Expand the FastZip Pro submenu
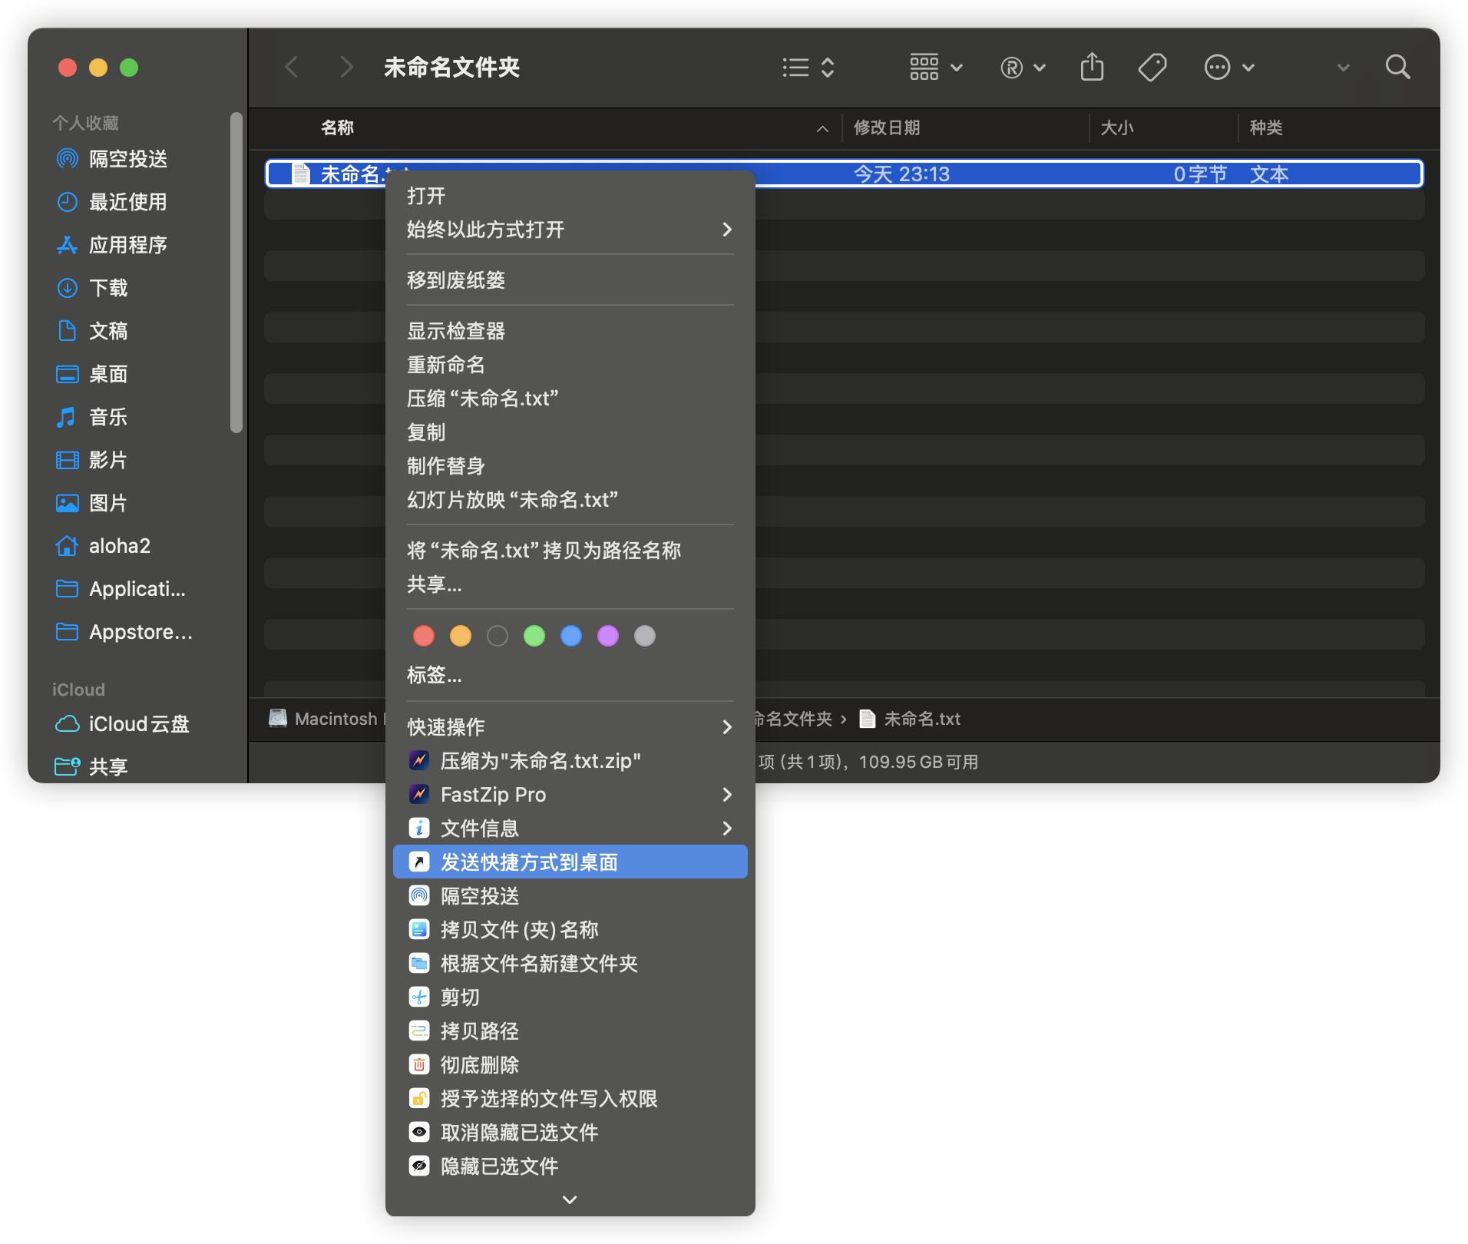The image size is (1468, 1244). (570, 795)
